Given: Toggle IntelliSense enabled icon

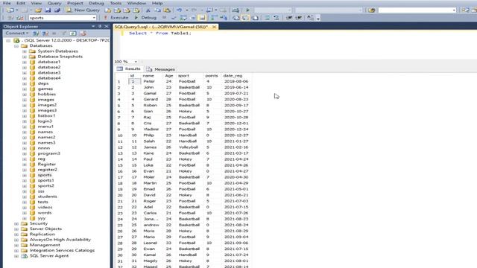Looking at the screenshot, I should (x=202, y=18).
